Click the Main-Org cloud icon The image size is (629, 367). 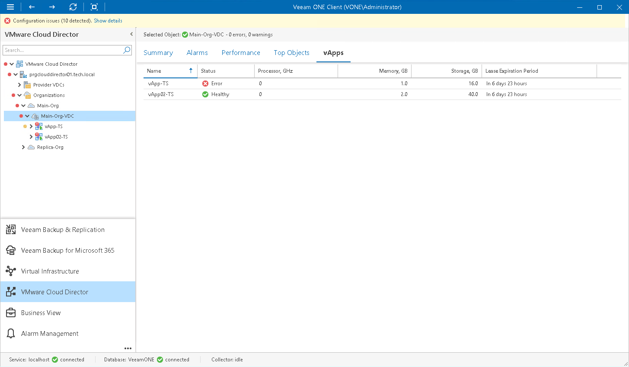pos(31,106)
